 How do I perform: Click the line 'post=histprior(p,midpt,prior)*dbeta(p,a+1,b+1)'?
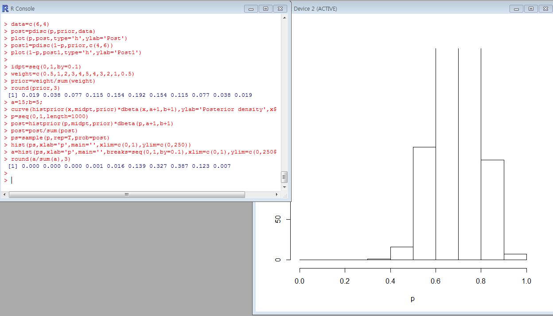point(92,123)
